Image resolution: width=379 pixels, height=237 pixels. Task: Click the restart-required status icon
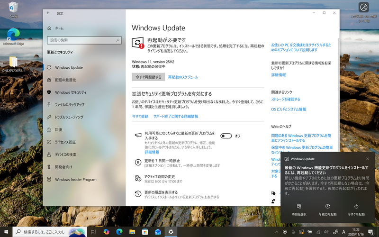(138, 43)
